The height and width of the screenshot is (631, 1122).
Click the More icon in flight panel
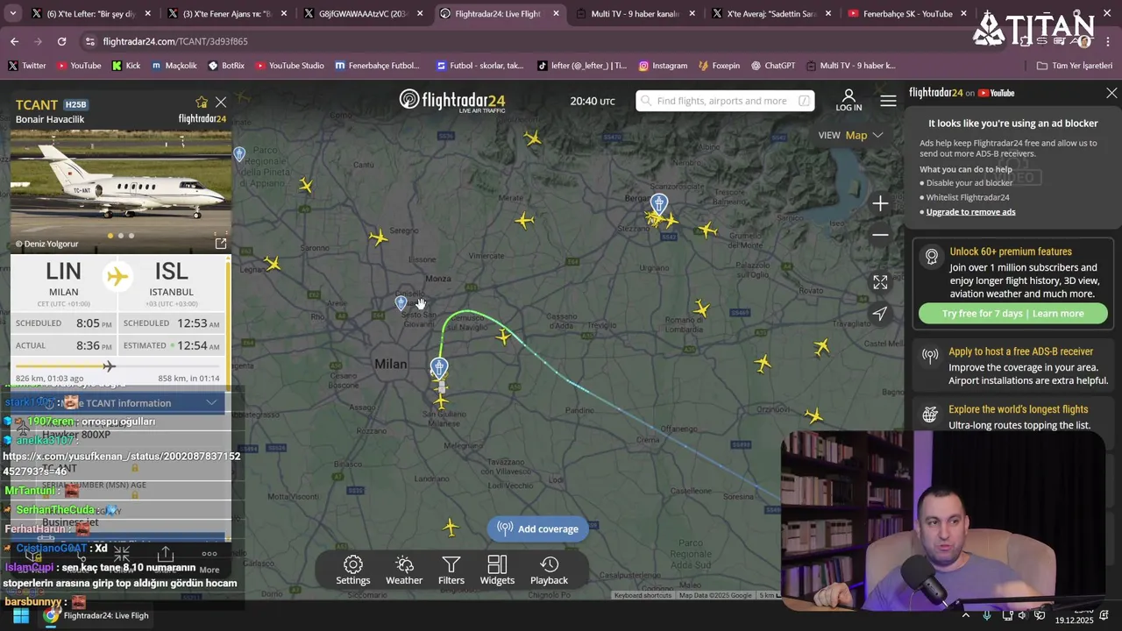209,559
